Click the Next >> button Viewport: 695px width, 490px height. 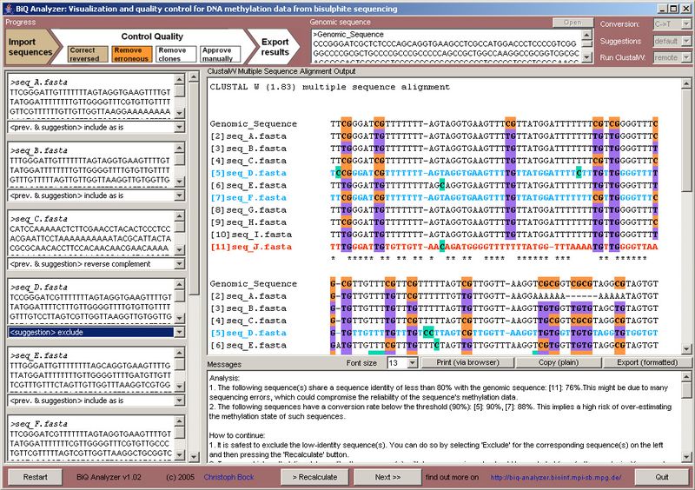click(388, 477)
